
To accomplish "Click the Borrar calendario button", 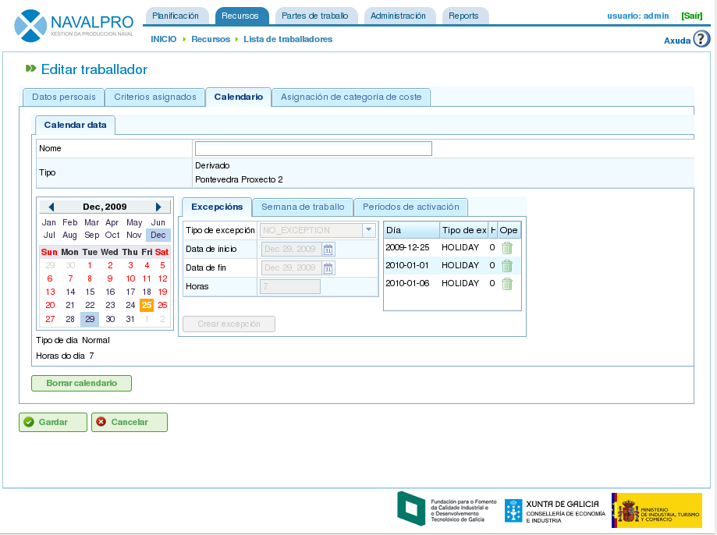I will point(81,384).
